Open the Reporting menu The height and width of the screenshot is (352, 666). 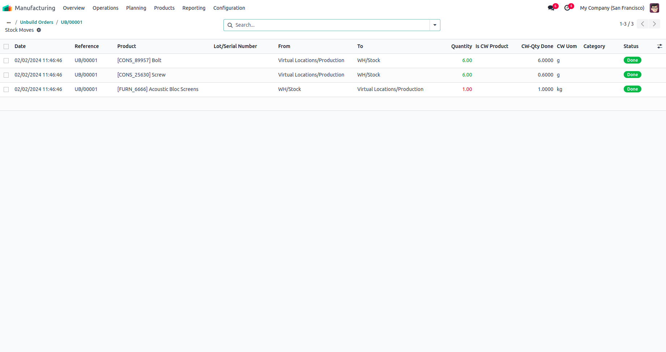(193, 8)
